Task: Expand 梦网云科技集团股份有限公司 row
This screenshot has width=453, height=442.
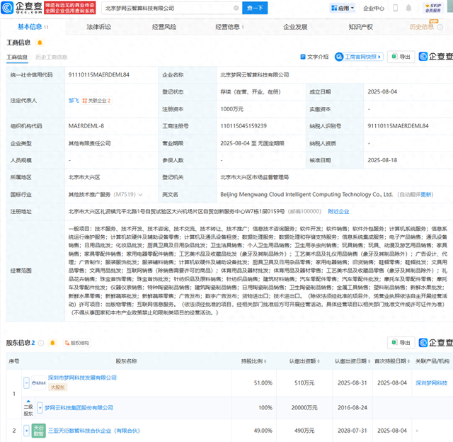Action: pyautogui.click(x=40, y=407)
